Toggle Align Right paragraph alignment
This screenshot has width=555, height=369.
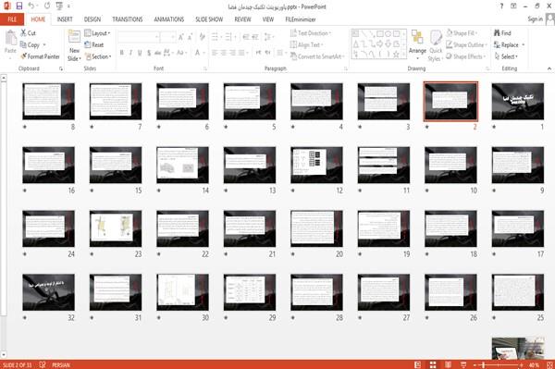click(232, 53)
